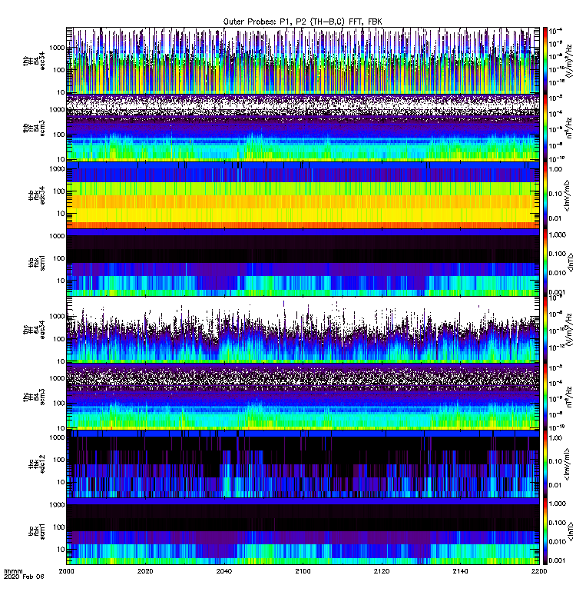
Task: Click inside the thb fbk edc34 filter bank plot
Action: coord(303,195)
